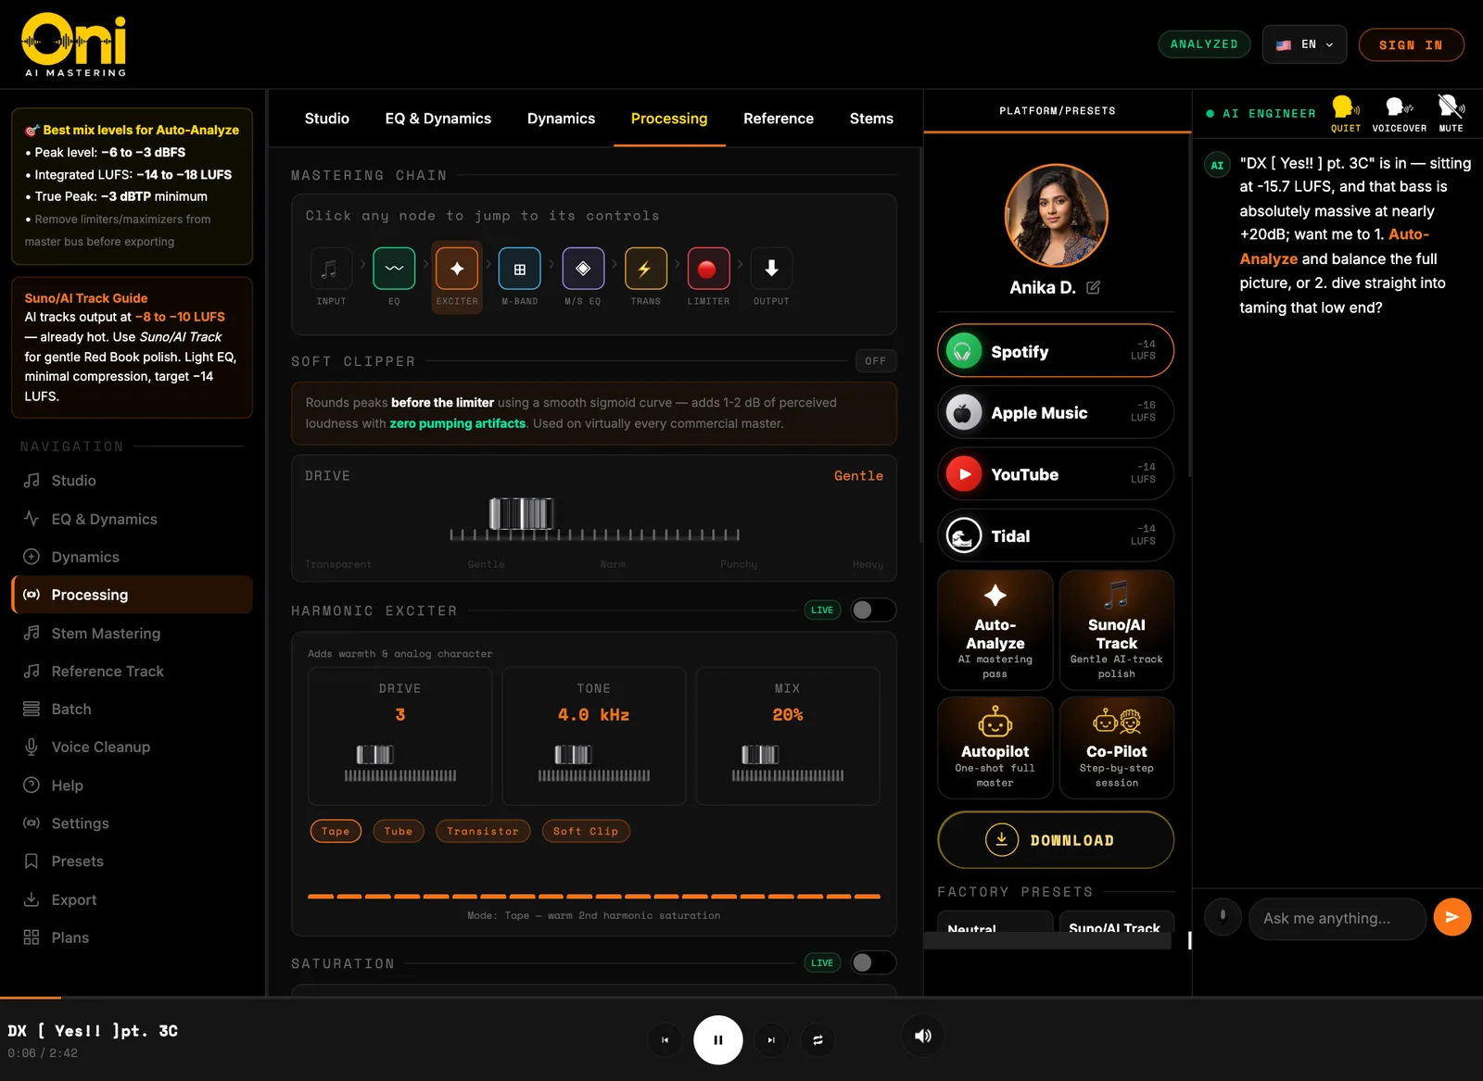The height and width of the screenshot is (1081, 1483).
Task: Toggle the Harmonic Exciter switch
Action: tap(873, 610)
